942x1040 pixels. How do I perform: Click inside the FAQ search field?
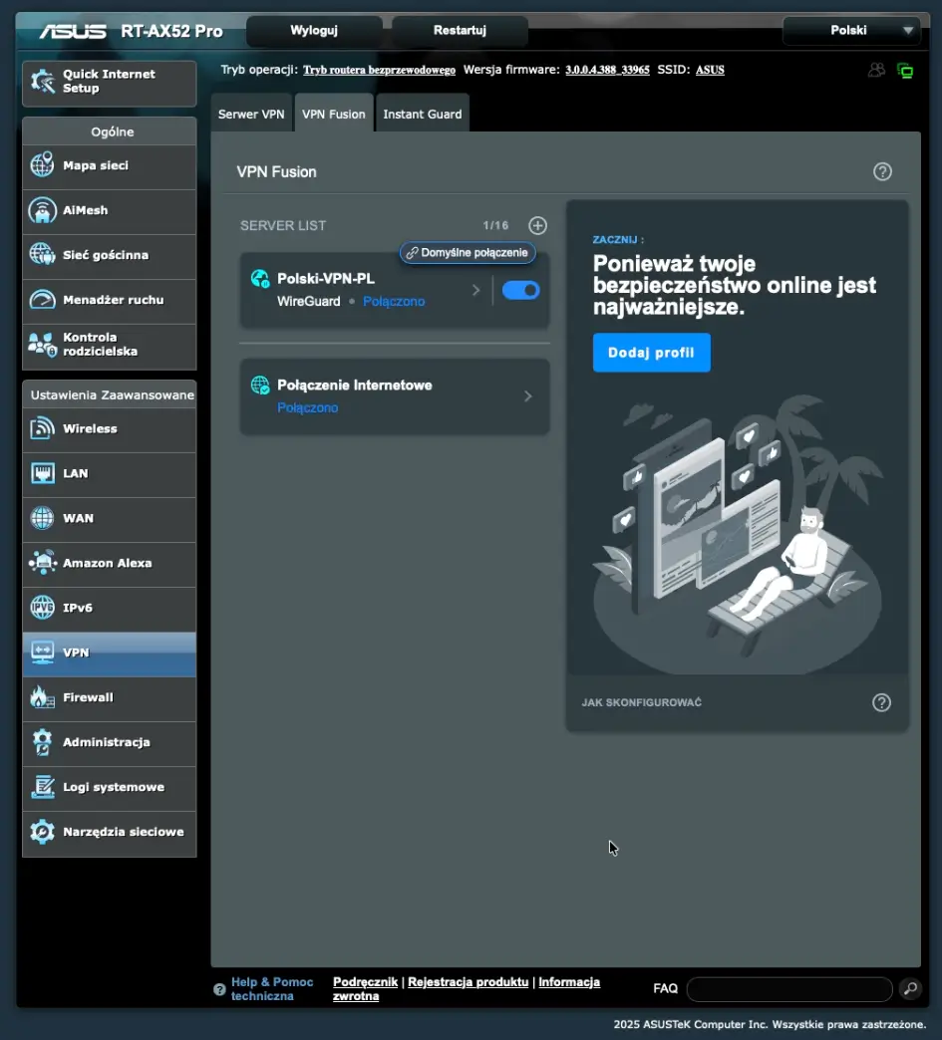[x=788, y=988]
